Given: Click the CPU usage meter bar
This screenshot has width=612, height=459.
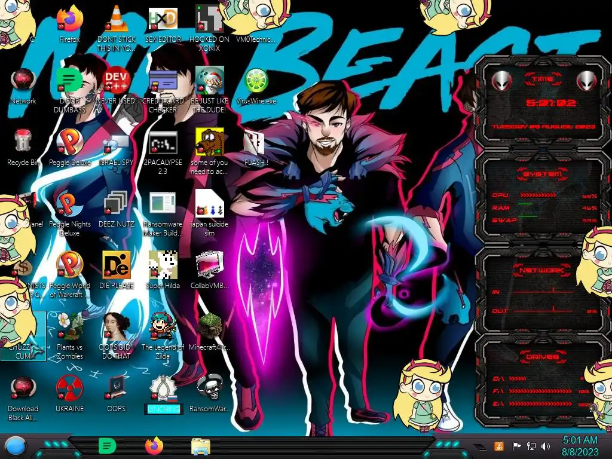Looking at the screenshot, I should tap(538, 195).
